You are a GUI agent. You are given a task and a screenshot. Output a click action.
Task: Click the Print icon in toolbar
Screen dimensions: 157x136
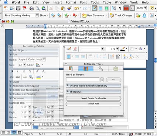coord(31,8)
